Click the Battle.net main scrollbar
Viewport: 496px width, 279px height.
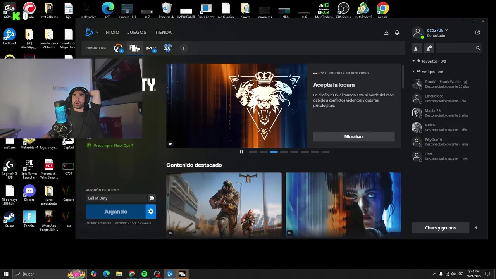403,77
